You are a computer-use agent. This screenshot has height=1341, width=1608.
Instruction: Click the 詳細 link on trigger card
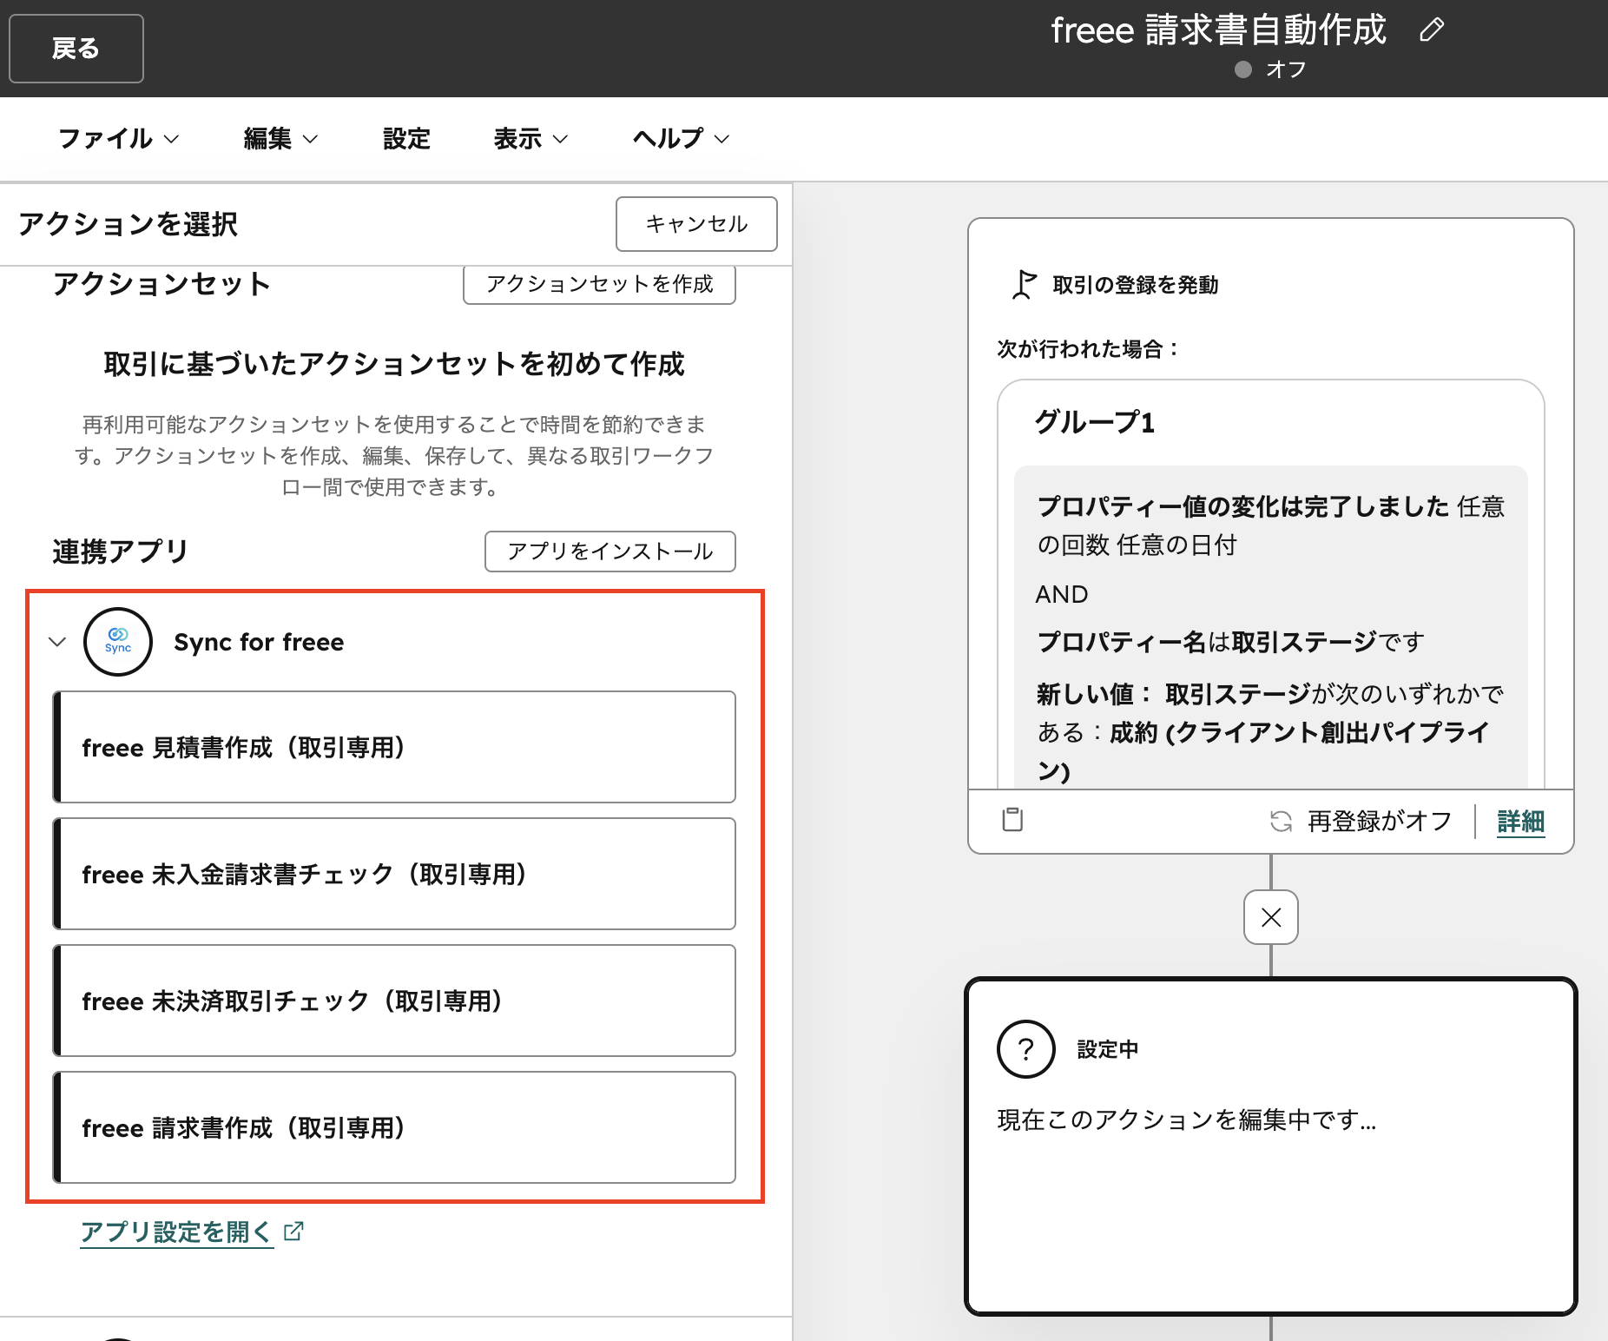pyautogui.click(x=1520, y=821)
